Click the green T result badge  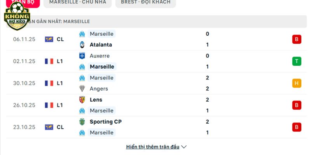click(297, 61)
